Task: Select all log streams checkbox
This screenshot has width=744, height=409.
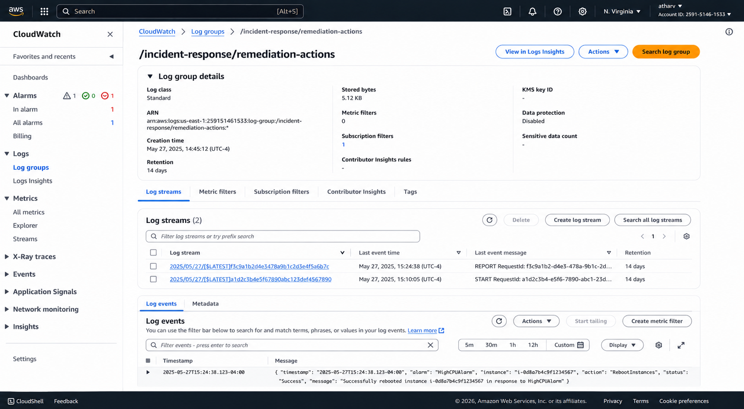Action: (x=153, y=252)
